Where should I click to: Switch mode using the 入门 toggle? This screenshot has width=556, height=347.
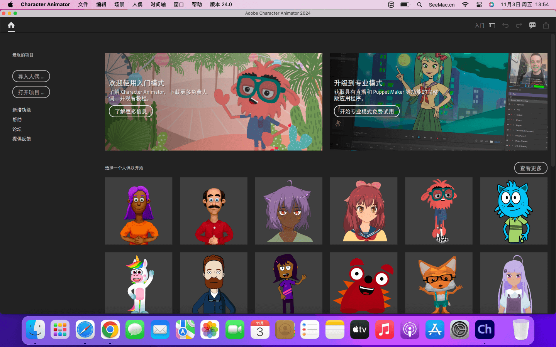(479, 26)
